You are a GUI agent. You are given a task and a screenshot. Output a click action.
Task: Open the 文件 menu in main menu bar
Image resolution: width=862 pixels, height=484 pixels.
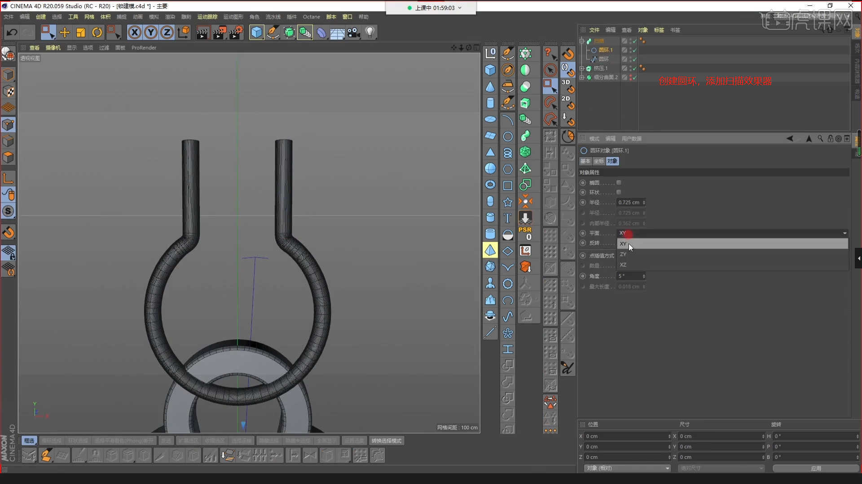(9, 17)
